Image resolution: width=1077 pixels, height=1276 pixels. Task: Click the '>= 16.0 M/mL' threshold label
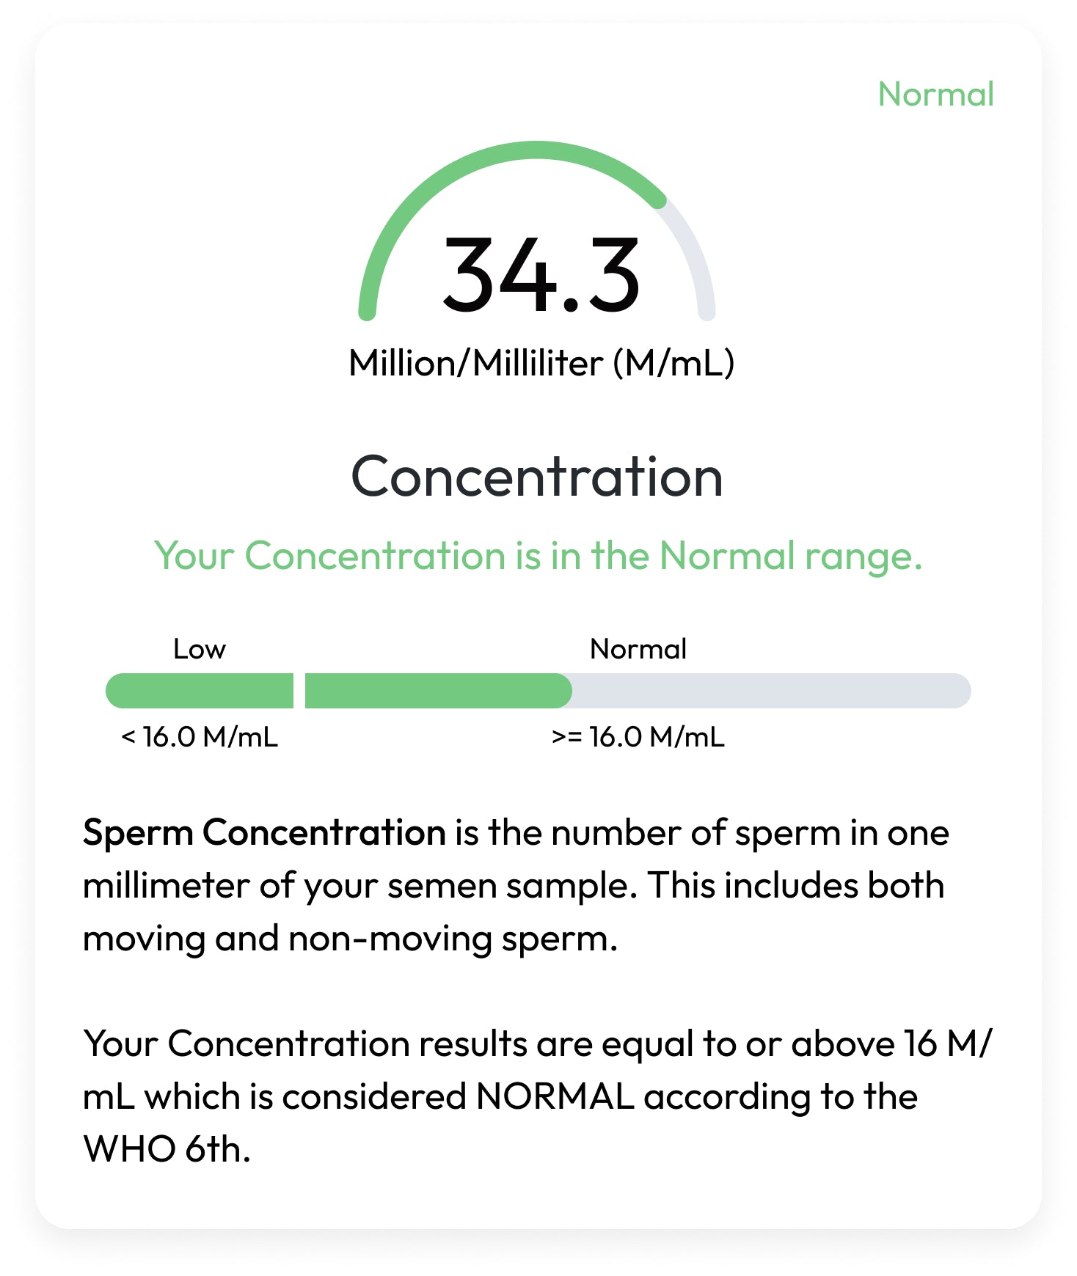(x=638, y=737)
